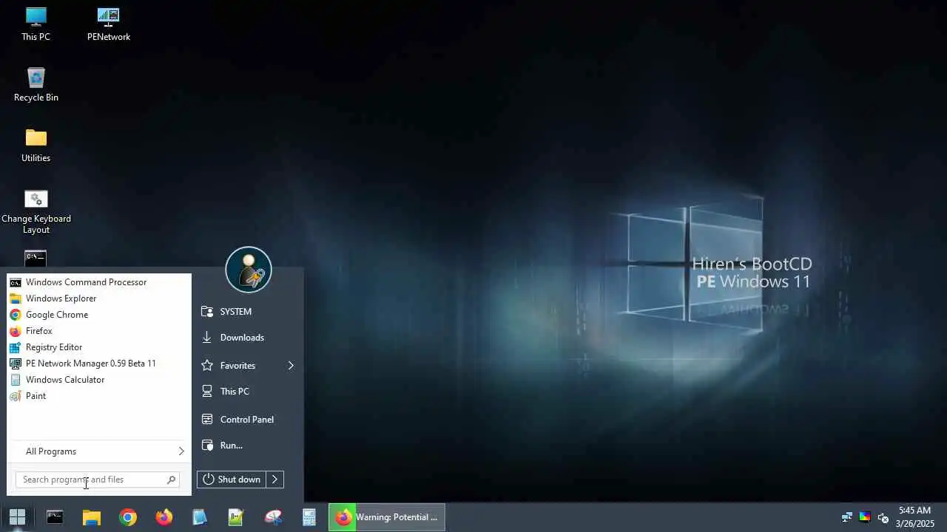Click the network icon in system tray
The height and width of the screenshot is (532, 947).
pos(847,517)
